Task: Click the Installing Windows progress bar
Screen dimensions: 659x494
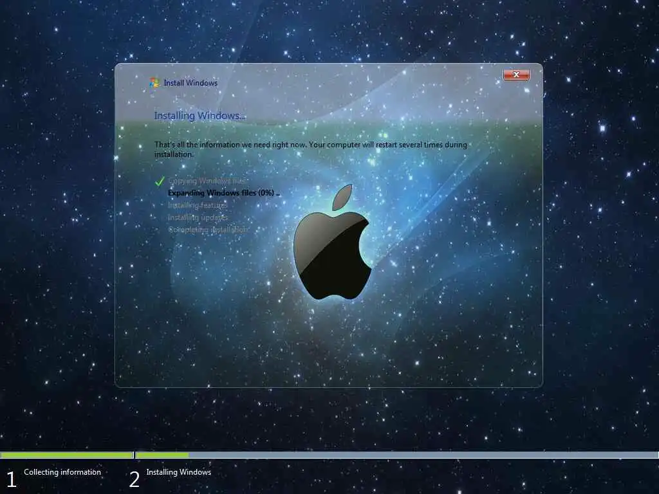Action: (x=396, y=455)
